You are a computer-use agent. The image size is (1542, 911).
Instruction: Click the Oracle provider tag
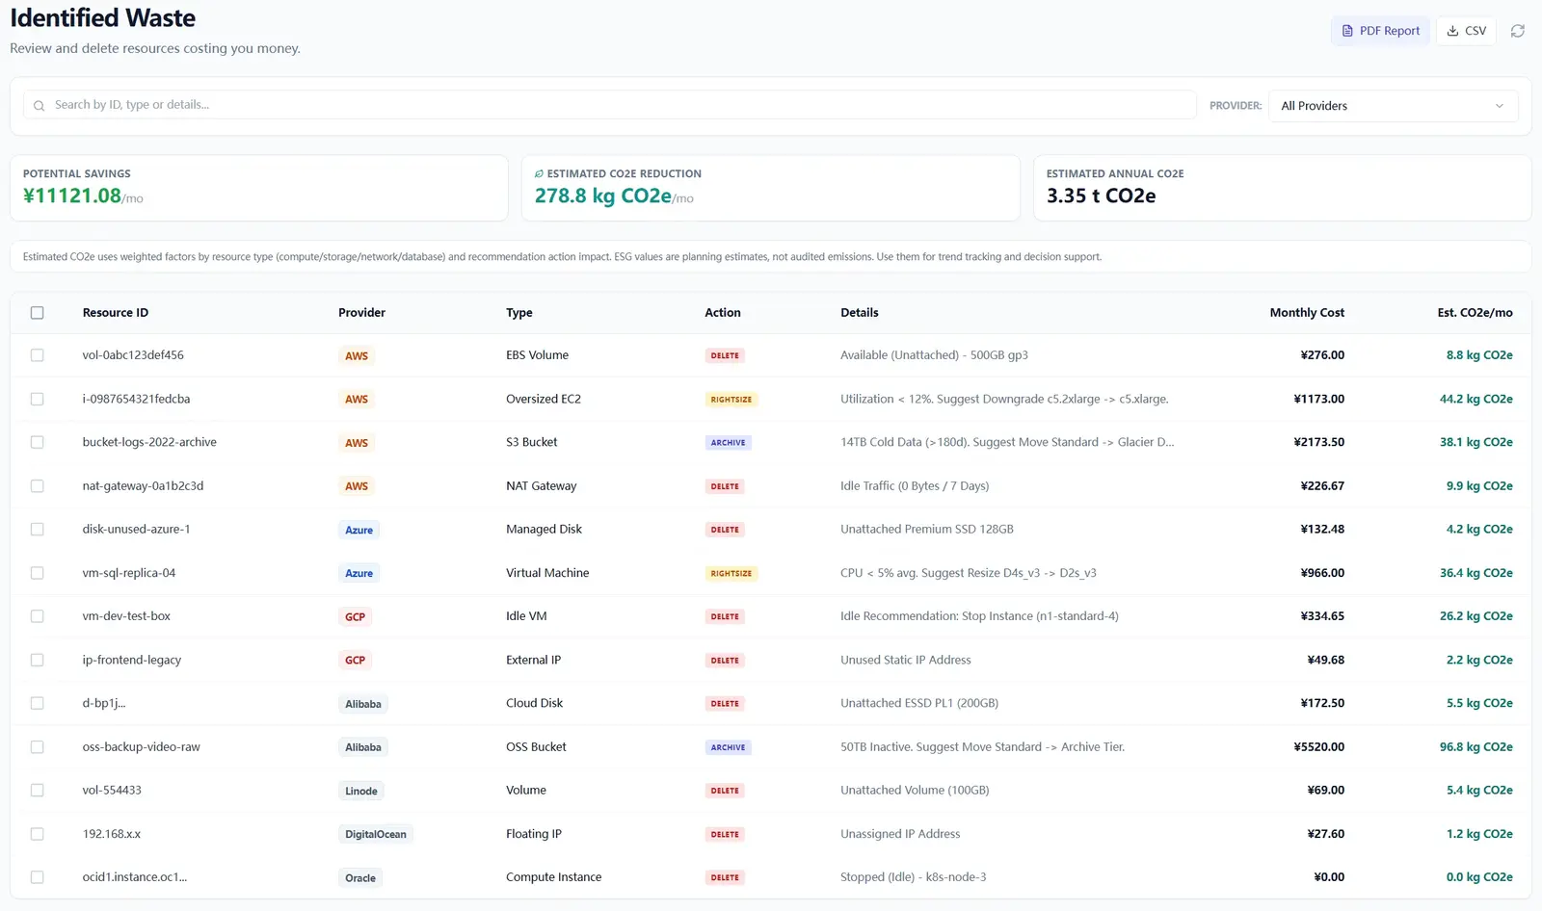click(x=360, y=878)
